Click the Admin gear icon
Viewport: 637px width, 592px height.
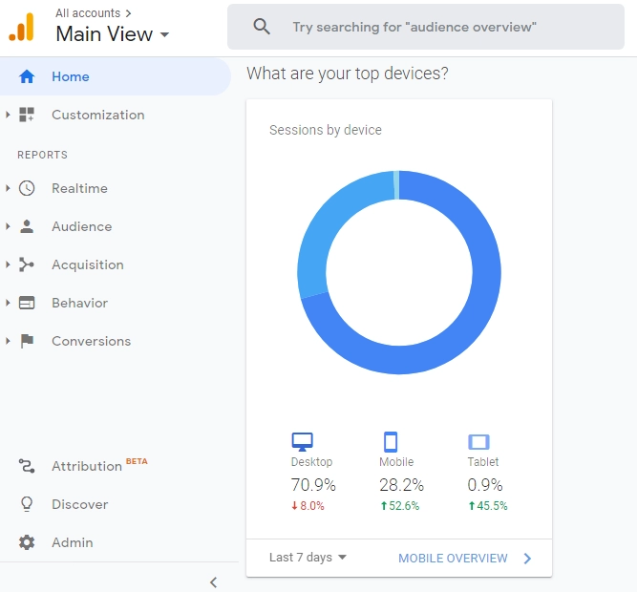coord(27,542)
